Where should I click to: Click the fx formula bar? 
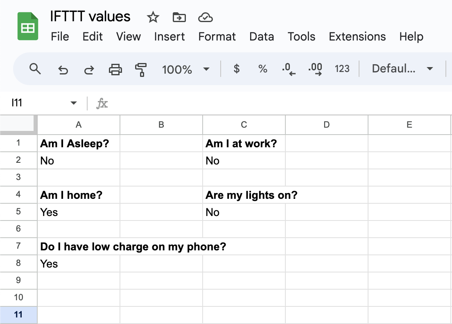tap(102, 103)
